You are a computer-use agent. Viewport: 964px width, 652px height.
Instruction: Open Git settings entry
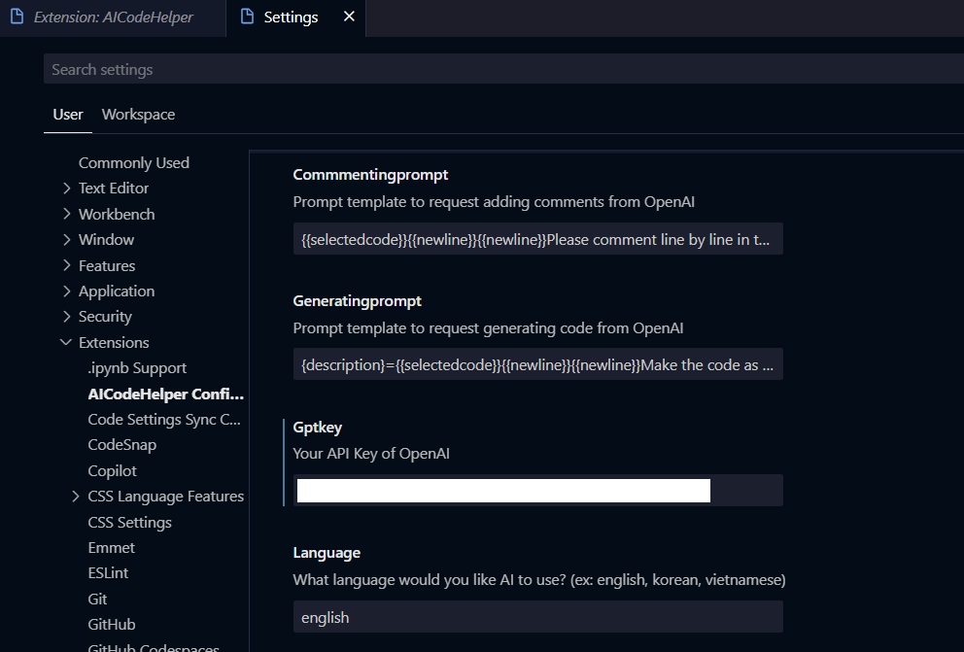click(x=97, y=599)
